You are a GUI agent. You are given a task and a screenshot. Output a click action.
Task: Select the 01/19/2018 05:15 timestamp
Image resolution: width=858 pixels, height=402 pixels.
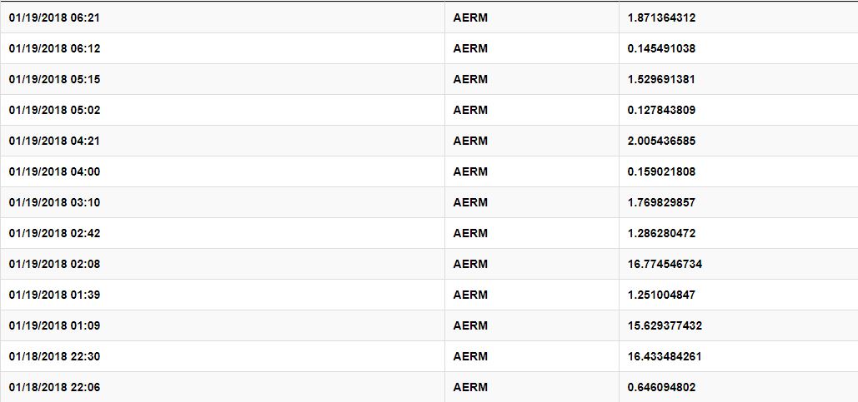point(54,79)
